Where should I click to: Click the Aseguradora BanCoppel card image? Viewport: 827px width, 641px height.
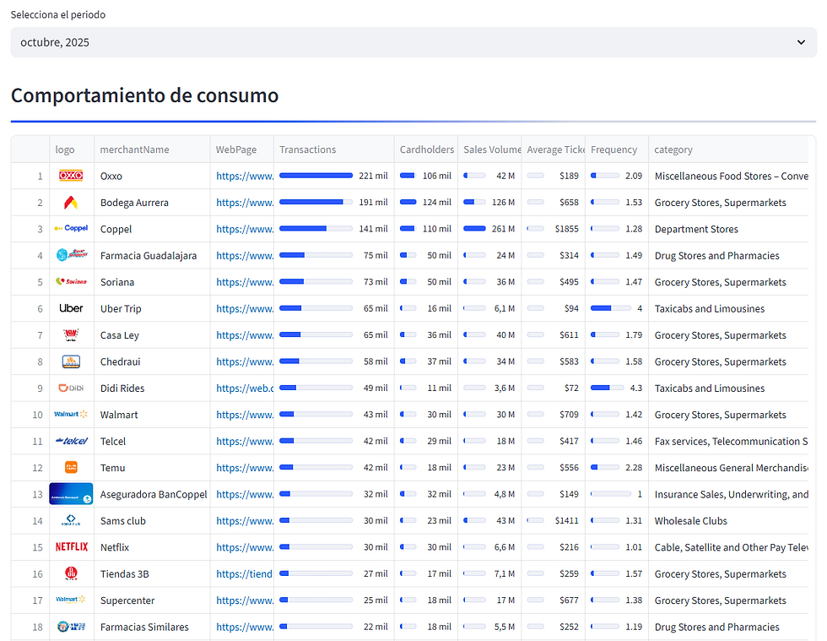tap(71, 494)
